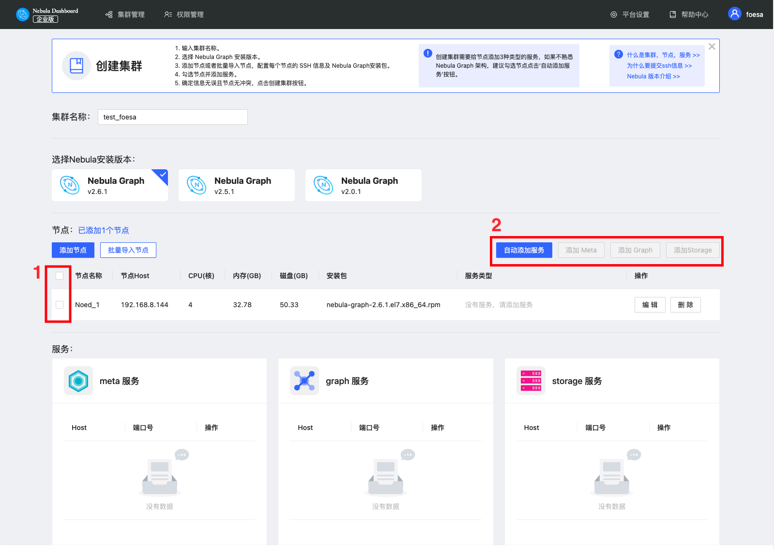774x549 pixels.
Task: Close the create cluster guide banner
Action: [x=712, y=47]
